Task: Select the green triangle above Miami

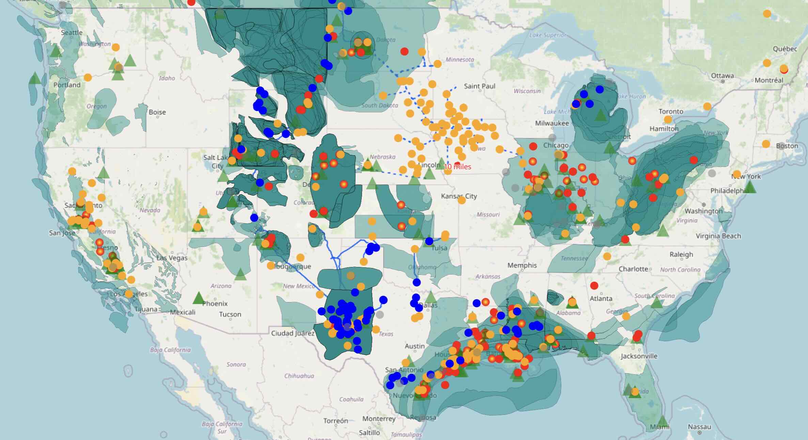Action: (x=662, y=422)
